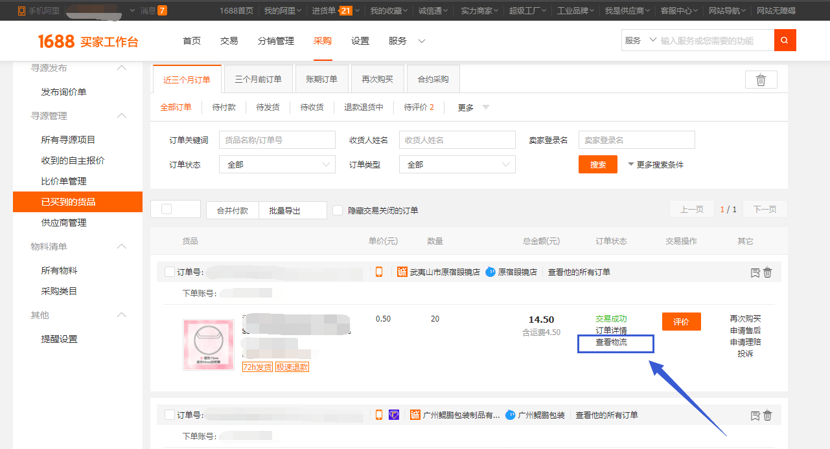Expand 更多搜索条件 options

(x=656, y=164)
